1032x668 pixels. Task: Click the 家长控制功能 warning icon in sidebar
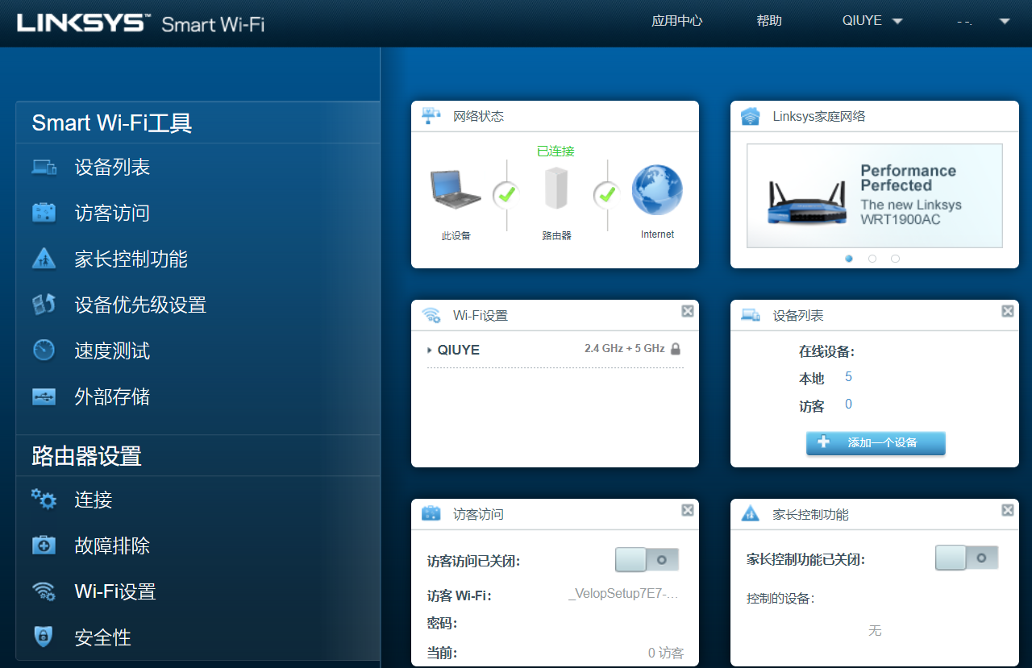44,259
